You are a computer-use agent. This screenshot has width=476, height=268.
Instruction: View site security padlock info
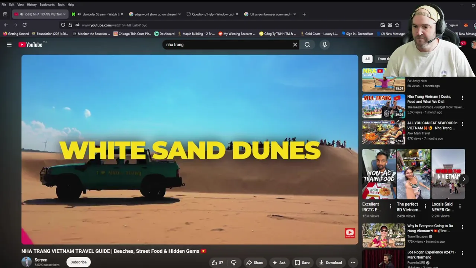point(70,25)
